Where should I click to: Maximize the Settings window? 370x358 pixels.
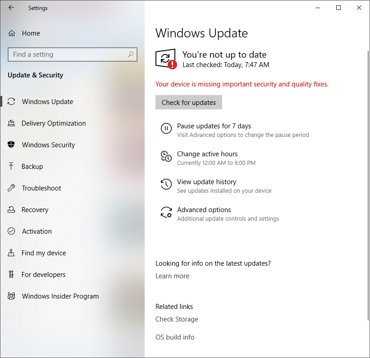coord(338,8)
